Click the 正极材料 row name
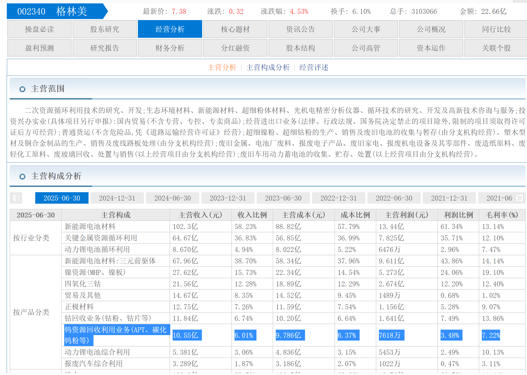Screen dimensions: 527x375 pos(79,307)
